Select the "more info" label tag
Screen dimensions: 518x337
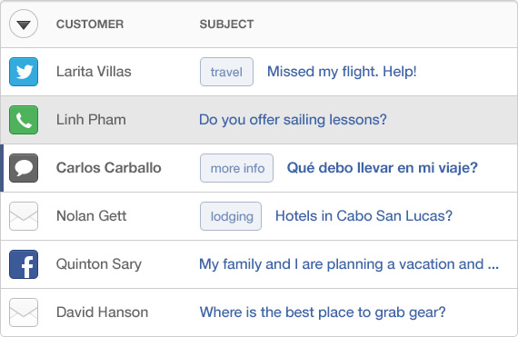pos(236,168)
